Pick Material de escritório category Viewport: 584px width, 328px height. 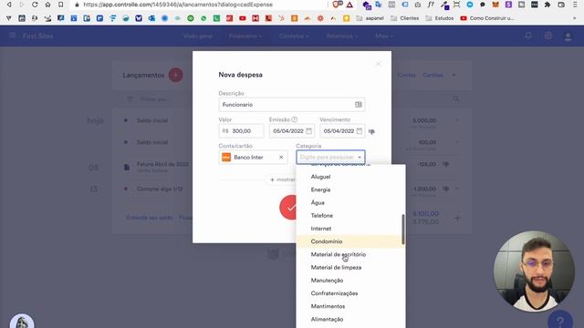click(x=339, y=254)
